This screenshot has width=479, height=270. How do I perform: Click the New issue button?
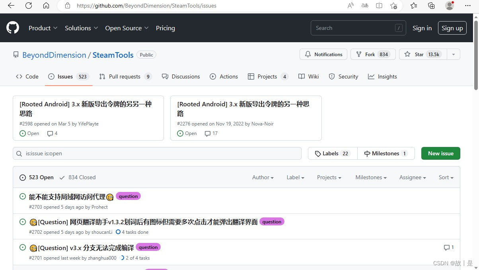point(441,153)
